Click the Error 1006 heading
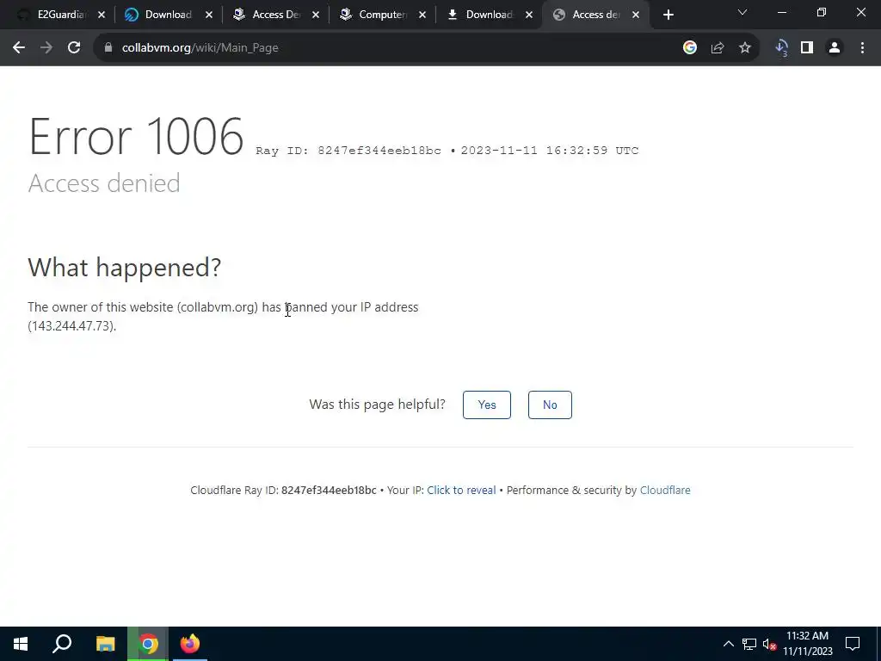The height and width of the screenshot is (661, 881). [x=136, y=137]
